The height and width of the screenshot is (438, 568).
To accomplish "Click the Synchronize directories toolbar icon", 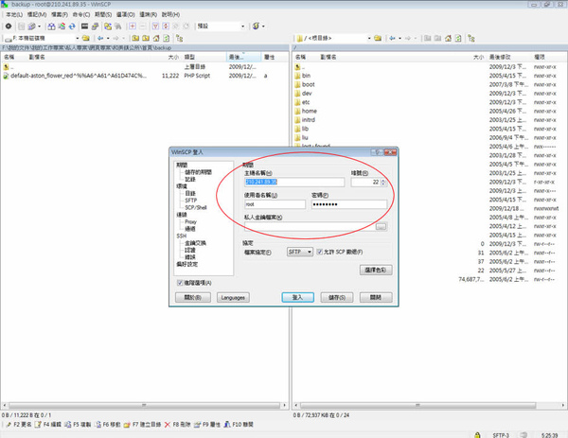I will (62, 26).
